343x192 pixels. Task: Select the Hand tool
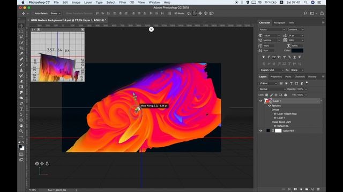pyautogui.click(x=21, y=126)
